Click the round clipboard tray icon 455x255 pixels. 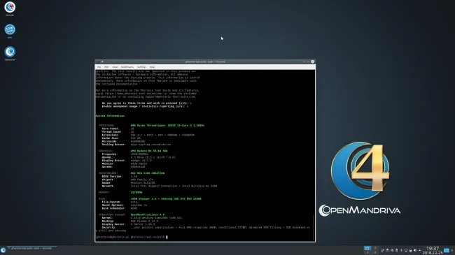tap(387, 250)
